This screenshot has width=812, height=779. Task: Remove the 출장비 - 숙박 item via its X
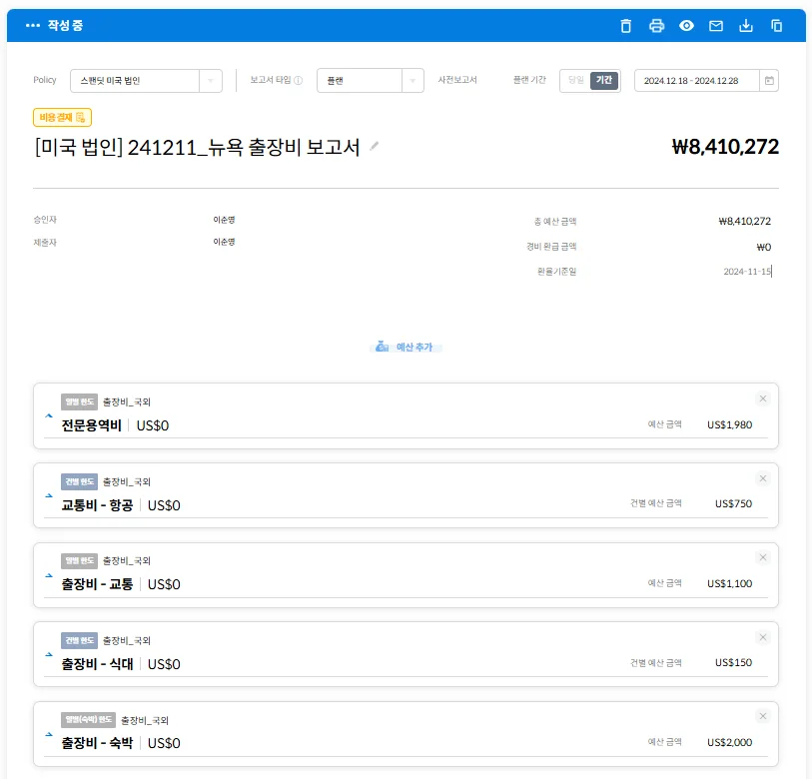(762, 715)
